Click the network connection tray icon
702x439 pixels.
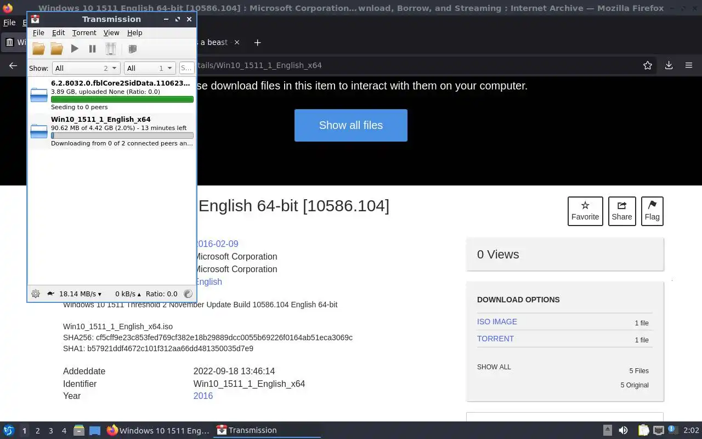(659, 430)
